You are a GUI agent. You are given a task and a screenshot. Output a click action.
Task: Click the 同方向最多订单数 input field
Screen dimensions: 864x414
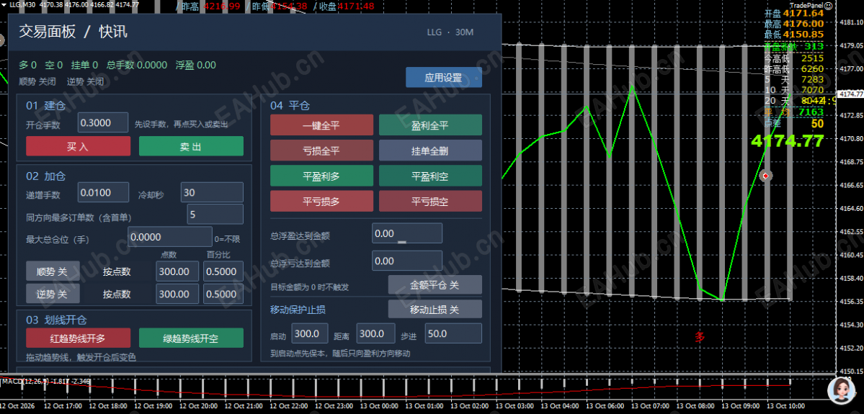coord(215,214)
